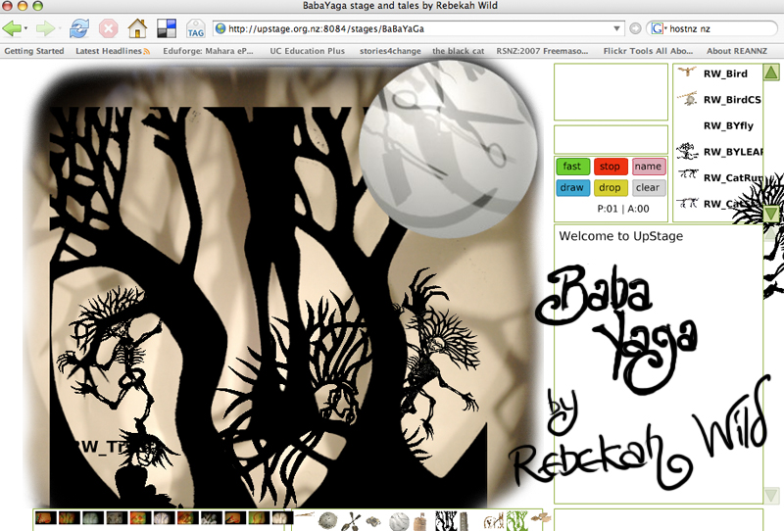Select the white moon prop icon in bottom strip
Screen dimensions: 784x531
tap(399, 521)
